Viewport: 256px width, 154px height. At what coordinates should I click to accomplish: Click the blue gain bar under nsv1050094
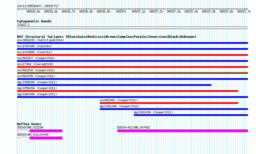pos(132,49)
